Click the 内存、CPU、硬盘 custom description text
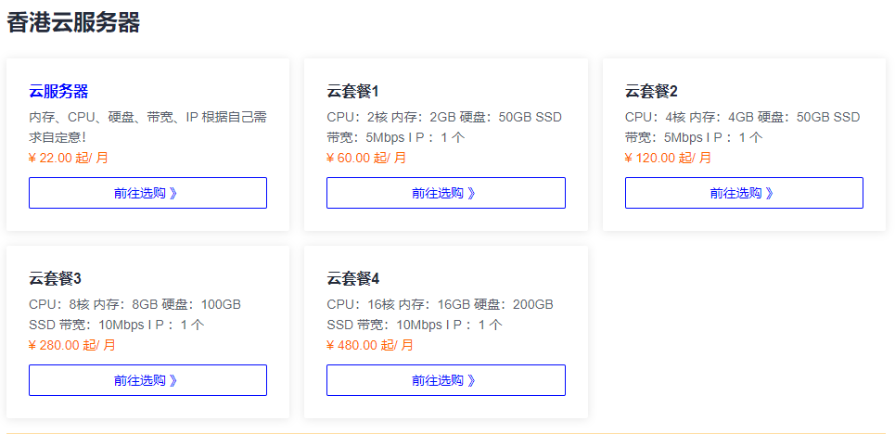Viewport: 895px width, 434px height. coord(147,127)
